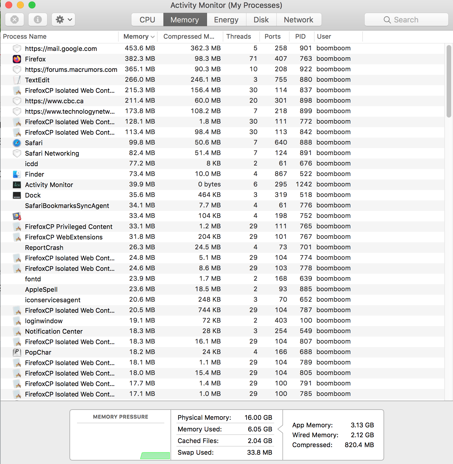Click the icon of FirefoxCP process PID 772
Image resolution: width=453 pixels, height=464 pixels.
pyautogui.click(x=17, y=122)
